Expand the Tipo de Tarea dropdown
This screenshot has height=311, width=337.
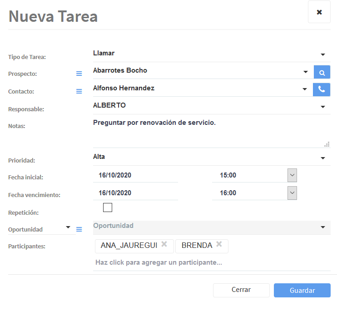pyautogui.click(x=323, y=54)
